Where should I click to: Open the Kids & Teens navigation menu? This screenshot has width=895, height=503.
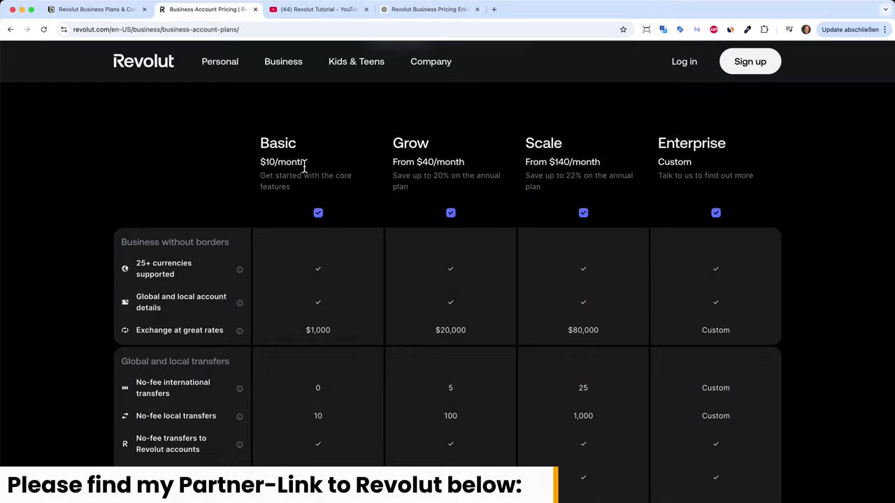point(356,61)
